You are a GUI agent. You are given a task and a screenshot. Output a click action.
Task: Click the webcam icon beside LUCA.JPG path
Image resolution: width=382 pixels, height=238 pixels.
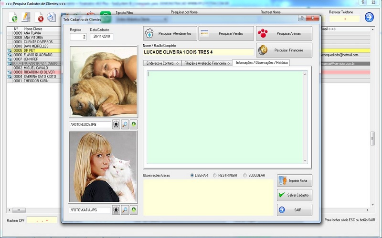point(116,124)
